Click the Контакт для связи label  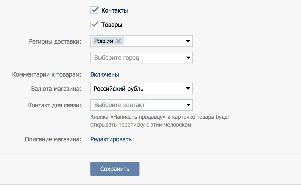click(55, 105)
